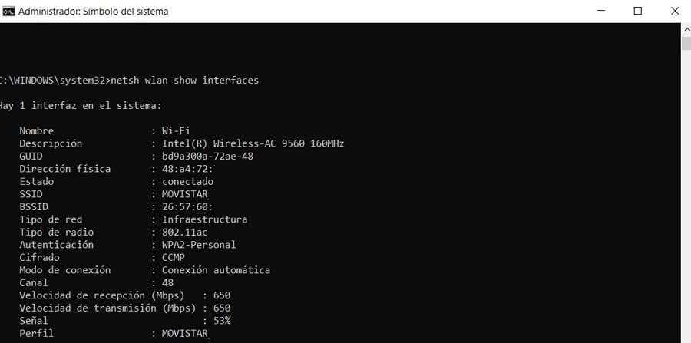The width and height of the screenshot is (691, 343).
Task: Click the Intel(R) Wireless-AC 9560 description
Action: 253,143
